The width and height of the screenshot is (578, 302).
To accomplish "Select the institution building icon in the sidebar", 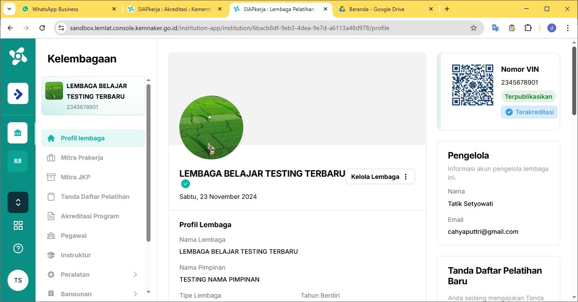I will pyautogui.click(x=18, y=132).
